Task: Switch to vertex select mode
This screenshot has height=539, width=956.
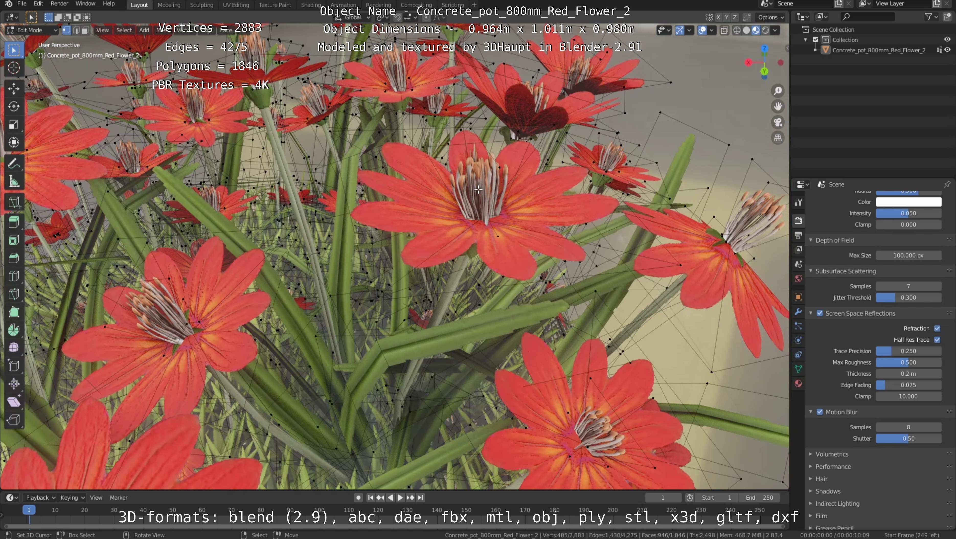Action: click(67, 30)
